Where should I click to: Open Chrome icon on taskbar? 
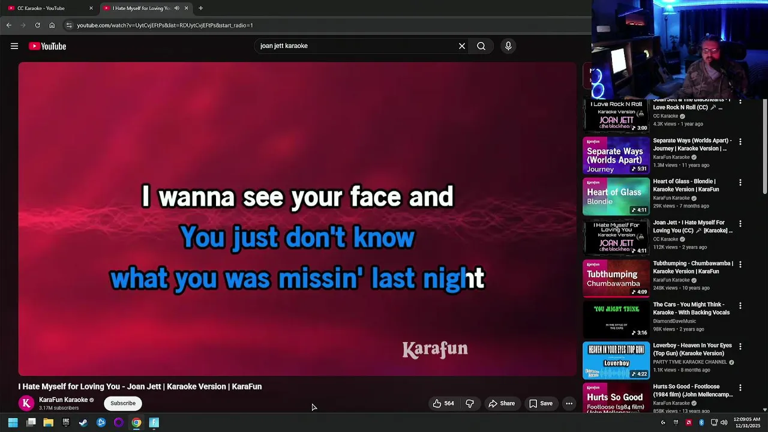[136, 422]
